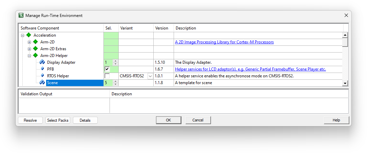368x155 pixels.
Task: Click the Acceleration green diamond icon
Action: coord(29,35)
